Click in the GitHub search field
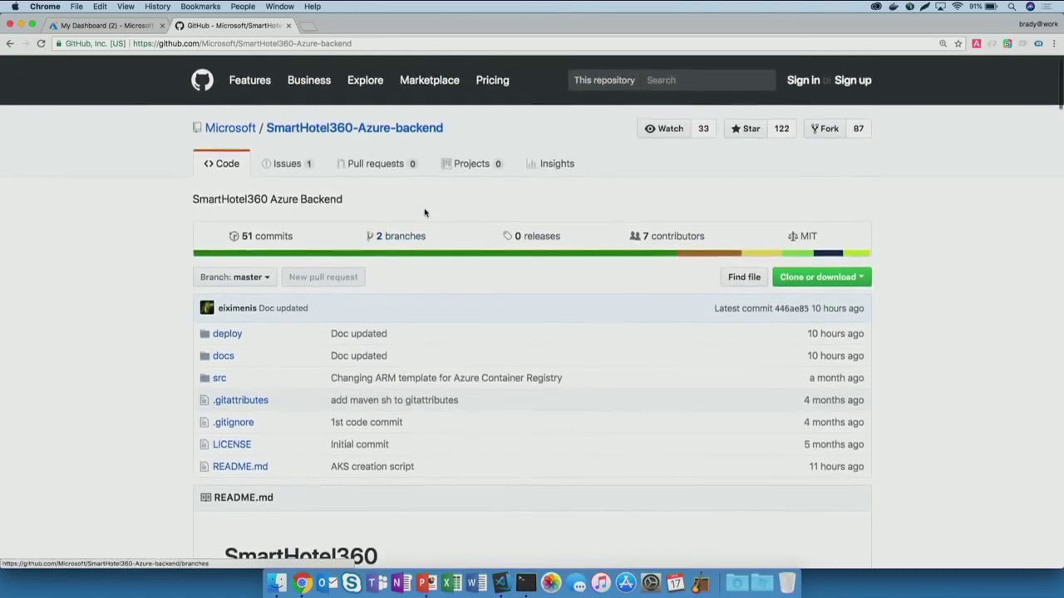Image resolution: width=1064 pixels, height=598 pixels. coord(708,81)
